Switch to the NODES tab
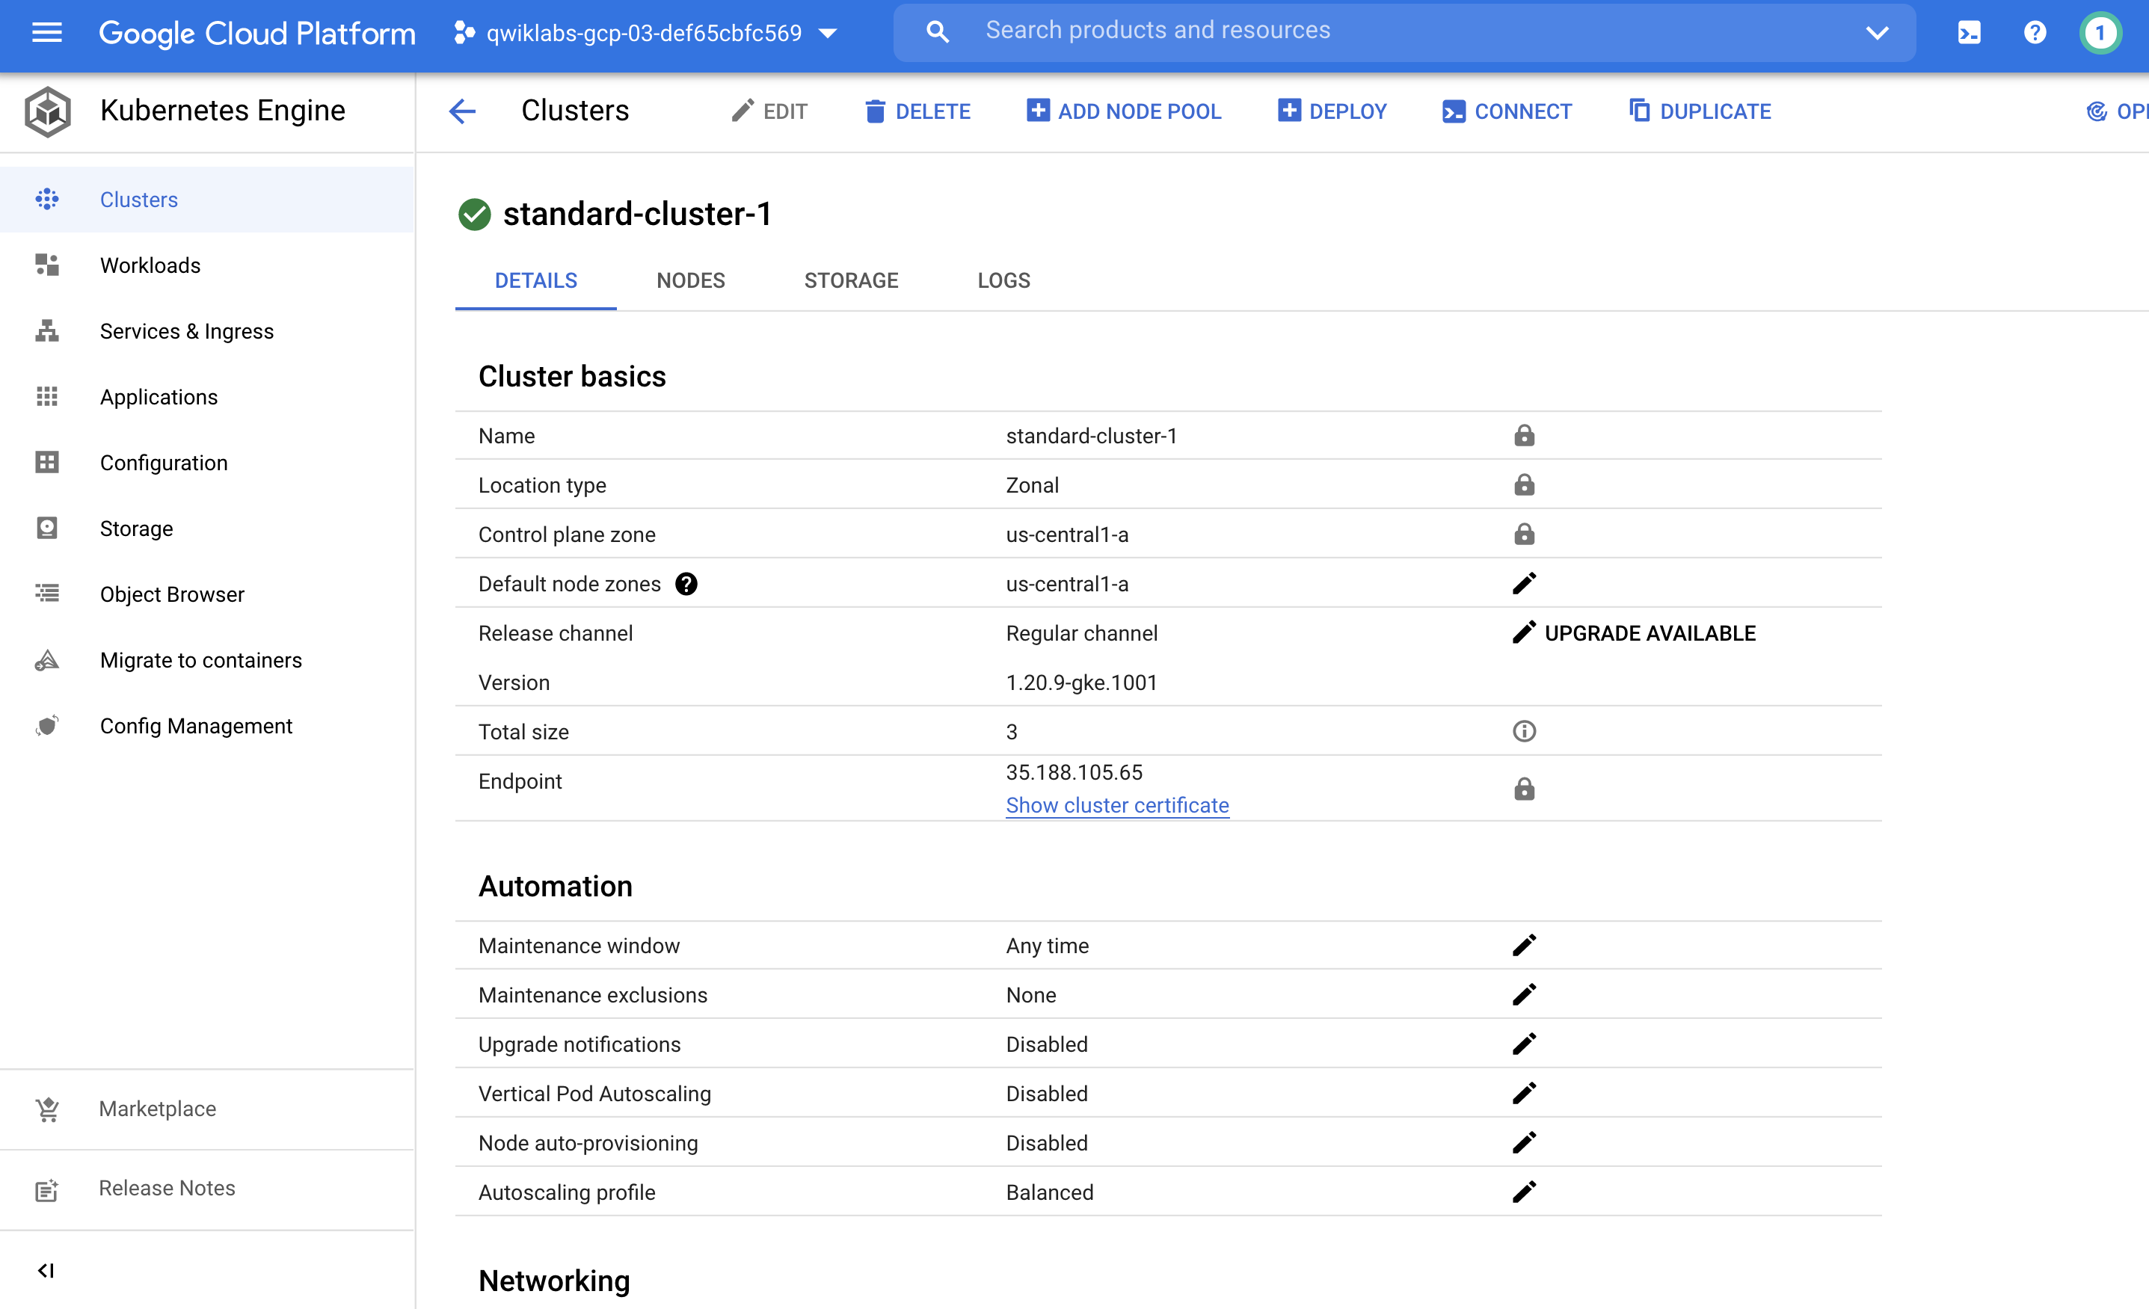The height and width of the screenshot is (1309, 2149). coord(691,281)
